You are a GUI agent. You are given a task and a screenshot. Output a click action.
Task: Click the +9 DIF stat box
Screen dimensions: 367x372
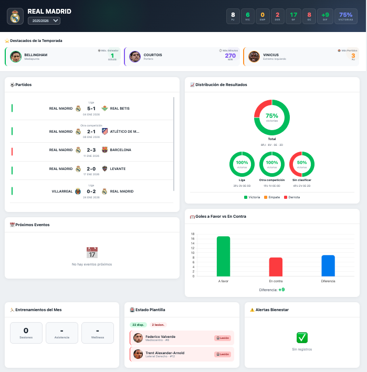tap(325, 16)
